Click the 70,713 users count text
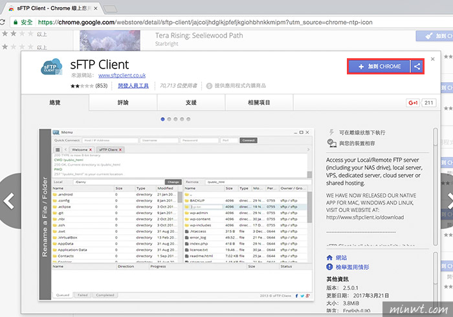Viewport: 453px width, 317px height. tap(178, 86)
